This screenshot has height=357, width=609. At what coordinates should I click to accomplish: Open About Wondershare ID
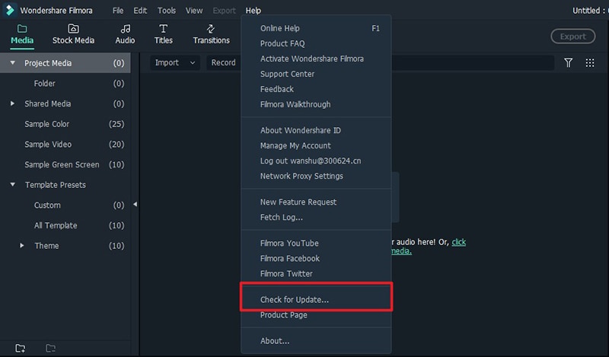(x=316, y=130)
